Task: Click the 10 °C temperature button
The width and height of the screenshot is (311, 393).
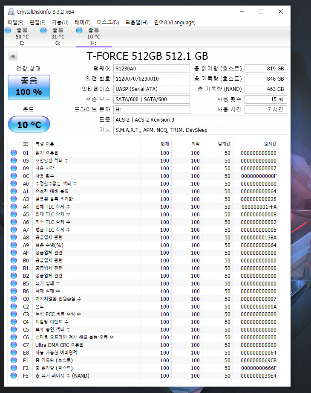Action: pos(29,124)
